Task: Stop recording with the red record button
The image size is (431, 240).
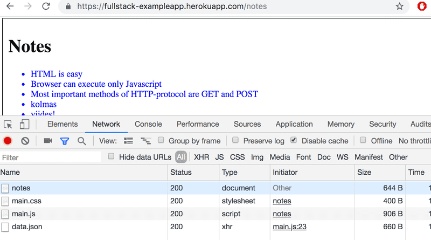Action: pyautogui.click(x=8, y=141)
